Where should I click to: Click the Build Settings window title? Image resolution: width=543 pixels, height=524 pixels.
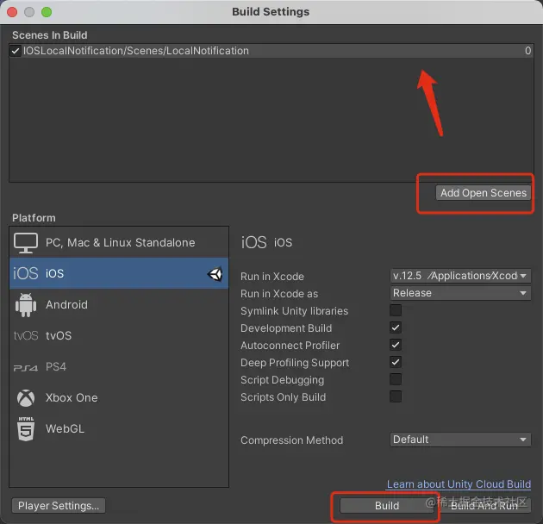[271, 12]
